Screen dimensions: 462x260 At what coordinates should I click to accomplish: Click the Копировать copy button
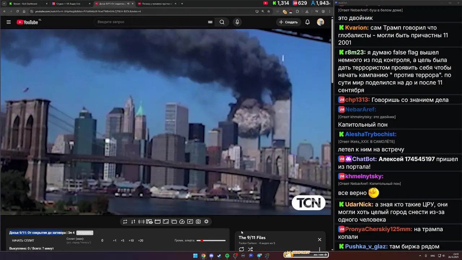(85, 233)
